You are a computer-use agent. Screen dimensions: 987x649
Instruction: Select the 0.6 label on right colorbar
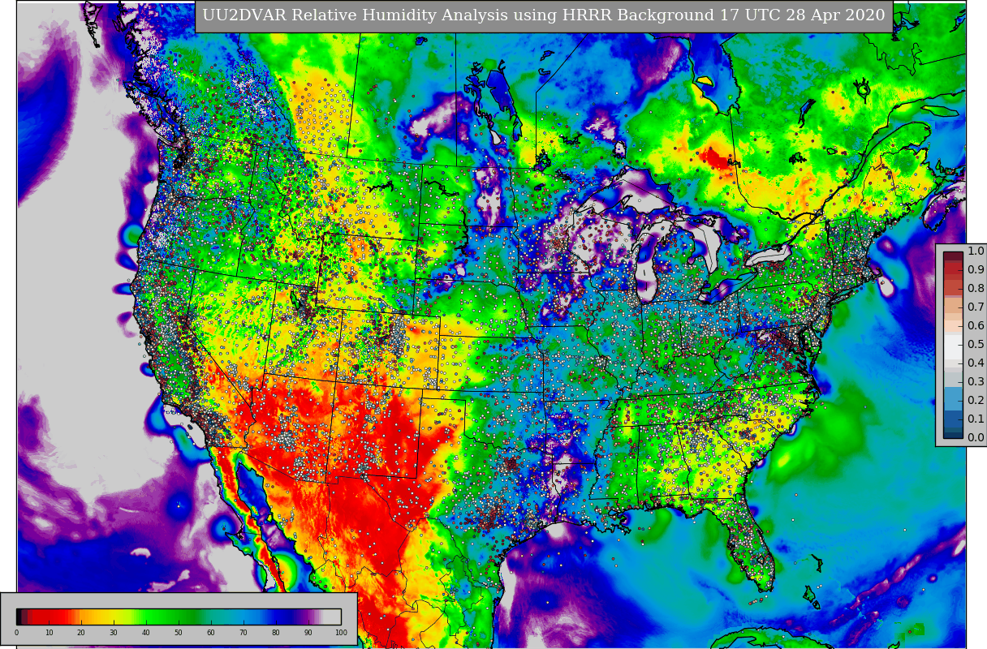pyautogui.click(x=976, y=326)
